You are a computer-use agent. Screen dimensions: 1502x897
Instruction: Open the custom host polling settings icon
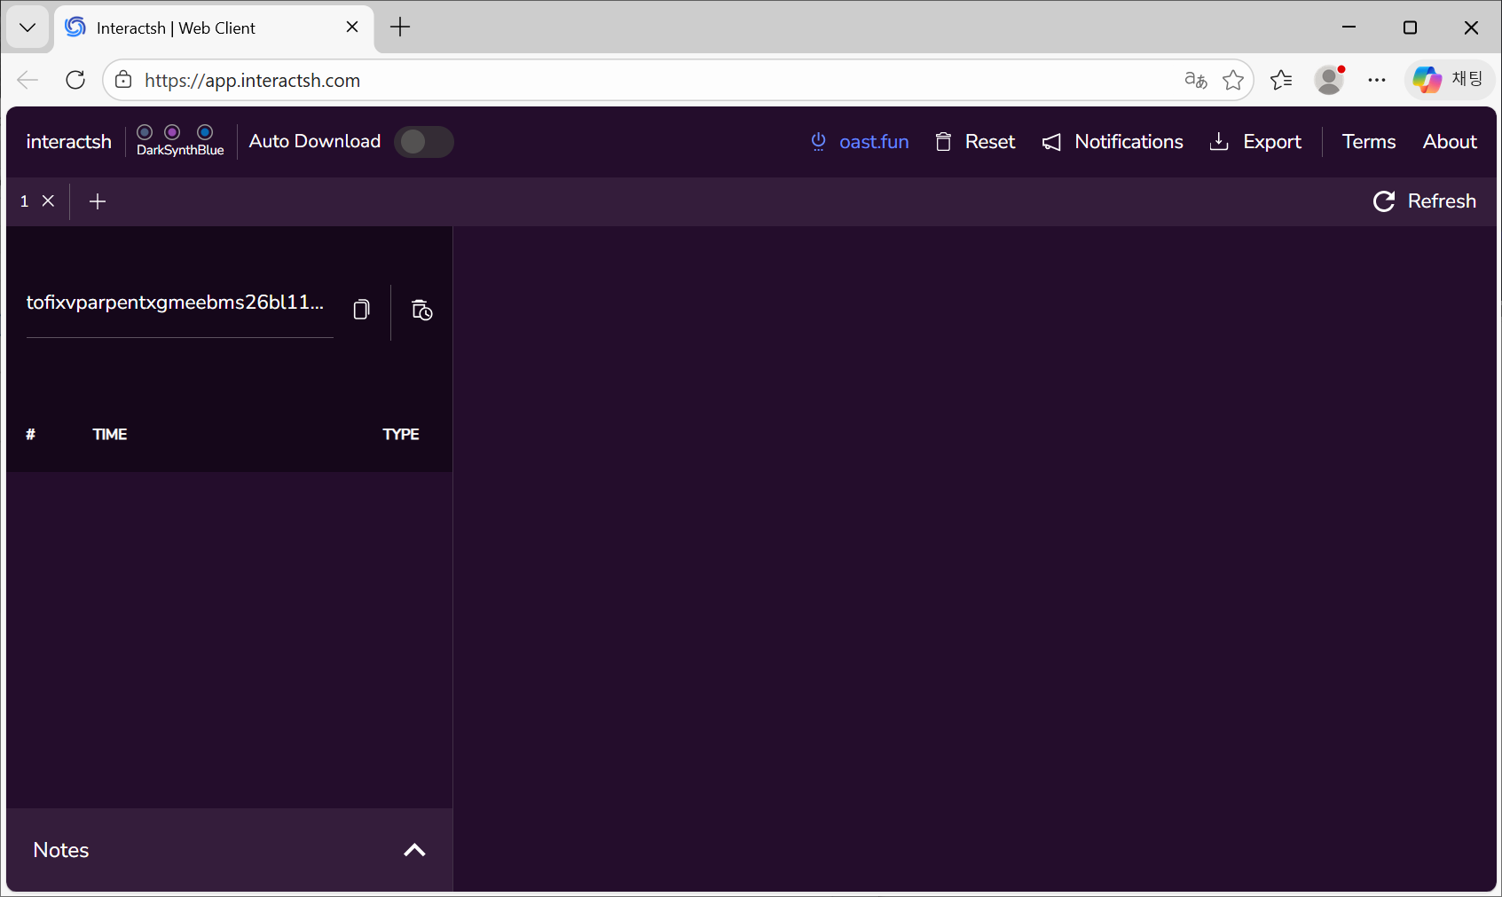pos(422,310)
